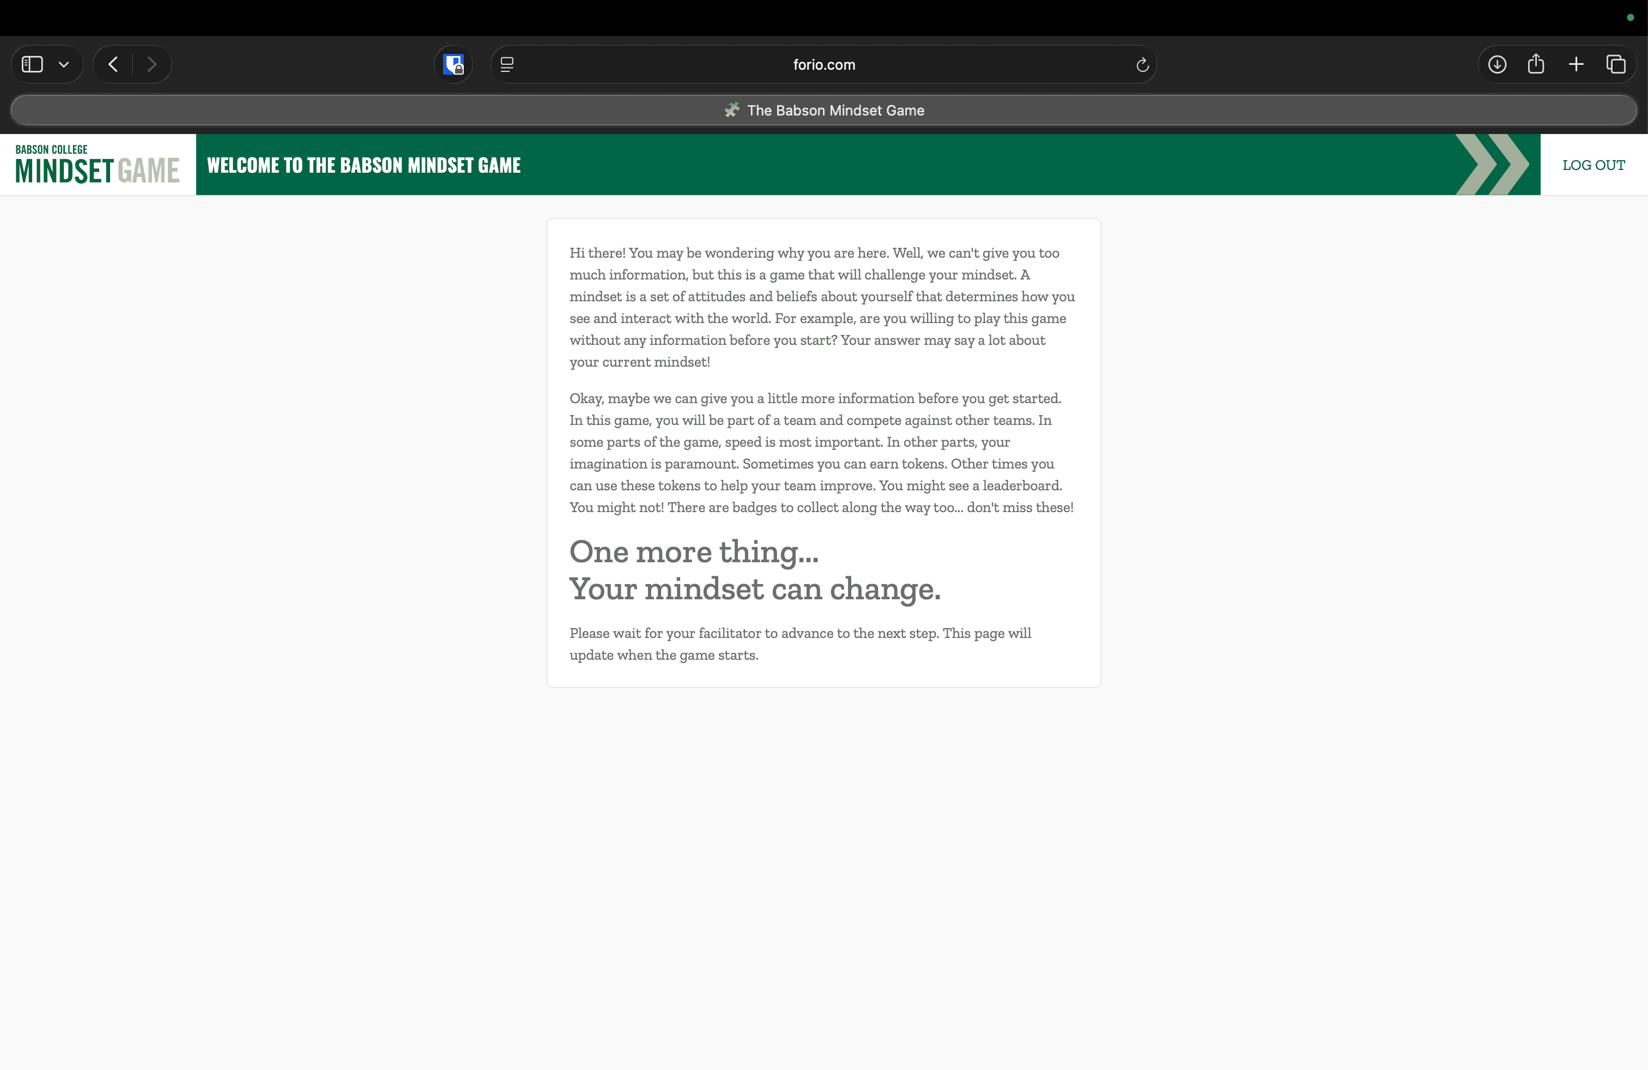
Task: Reload the current page
Action: click(1142, 64)
